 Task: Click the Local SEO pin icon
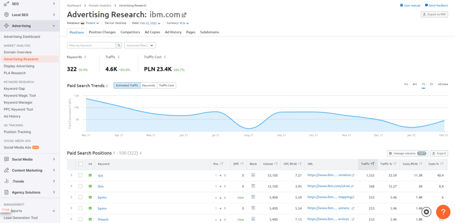click(x=6, y=15)
